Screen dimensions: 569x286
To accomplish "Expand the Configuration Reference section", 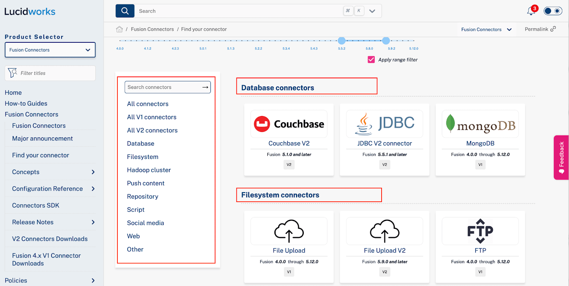I will point(93,189).
